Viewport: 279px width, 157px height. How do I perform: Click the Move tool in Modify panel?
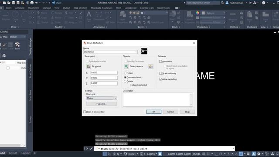42,13
